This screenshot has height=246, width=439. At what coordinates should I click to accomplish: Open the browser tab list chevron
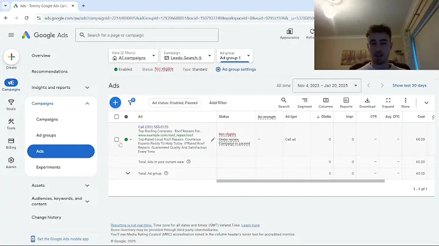click(5, 5)
